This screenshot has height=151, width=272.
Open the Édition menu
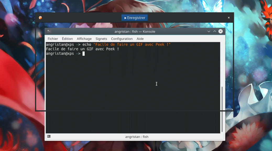pos(67,39)
